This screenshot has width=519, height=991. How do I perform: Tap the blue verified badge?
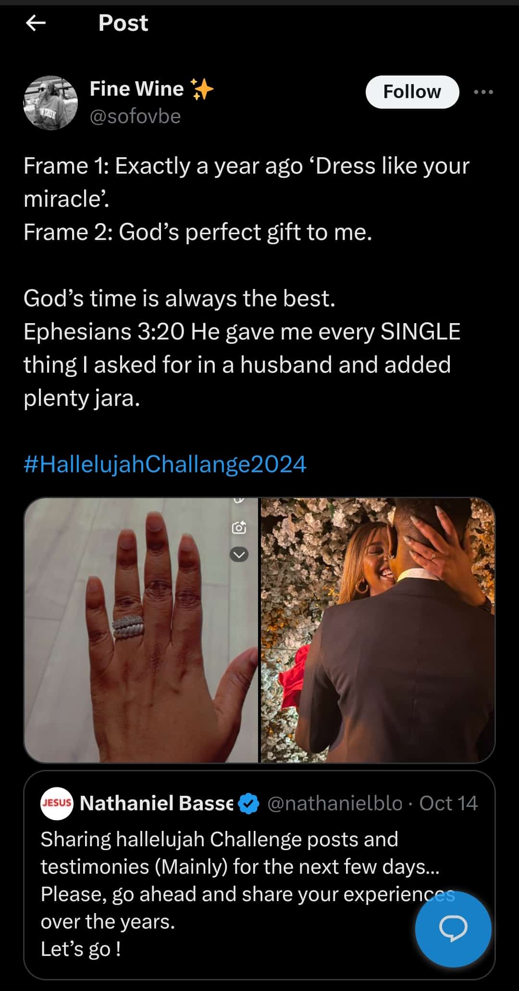[248, 803]
